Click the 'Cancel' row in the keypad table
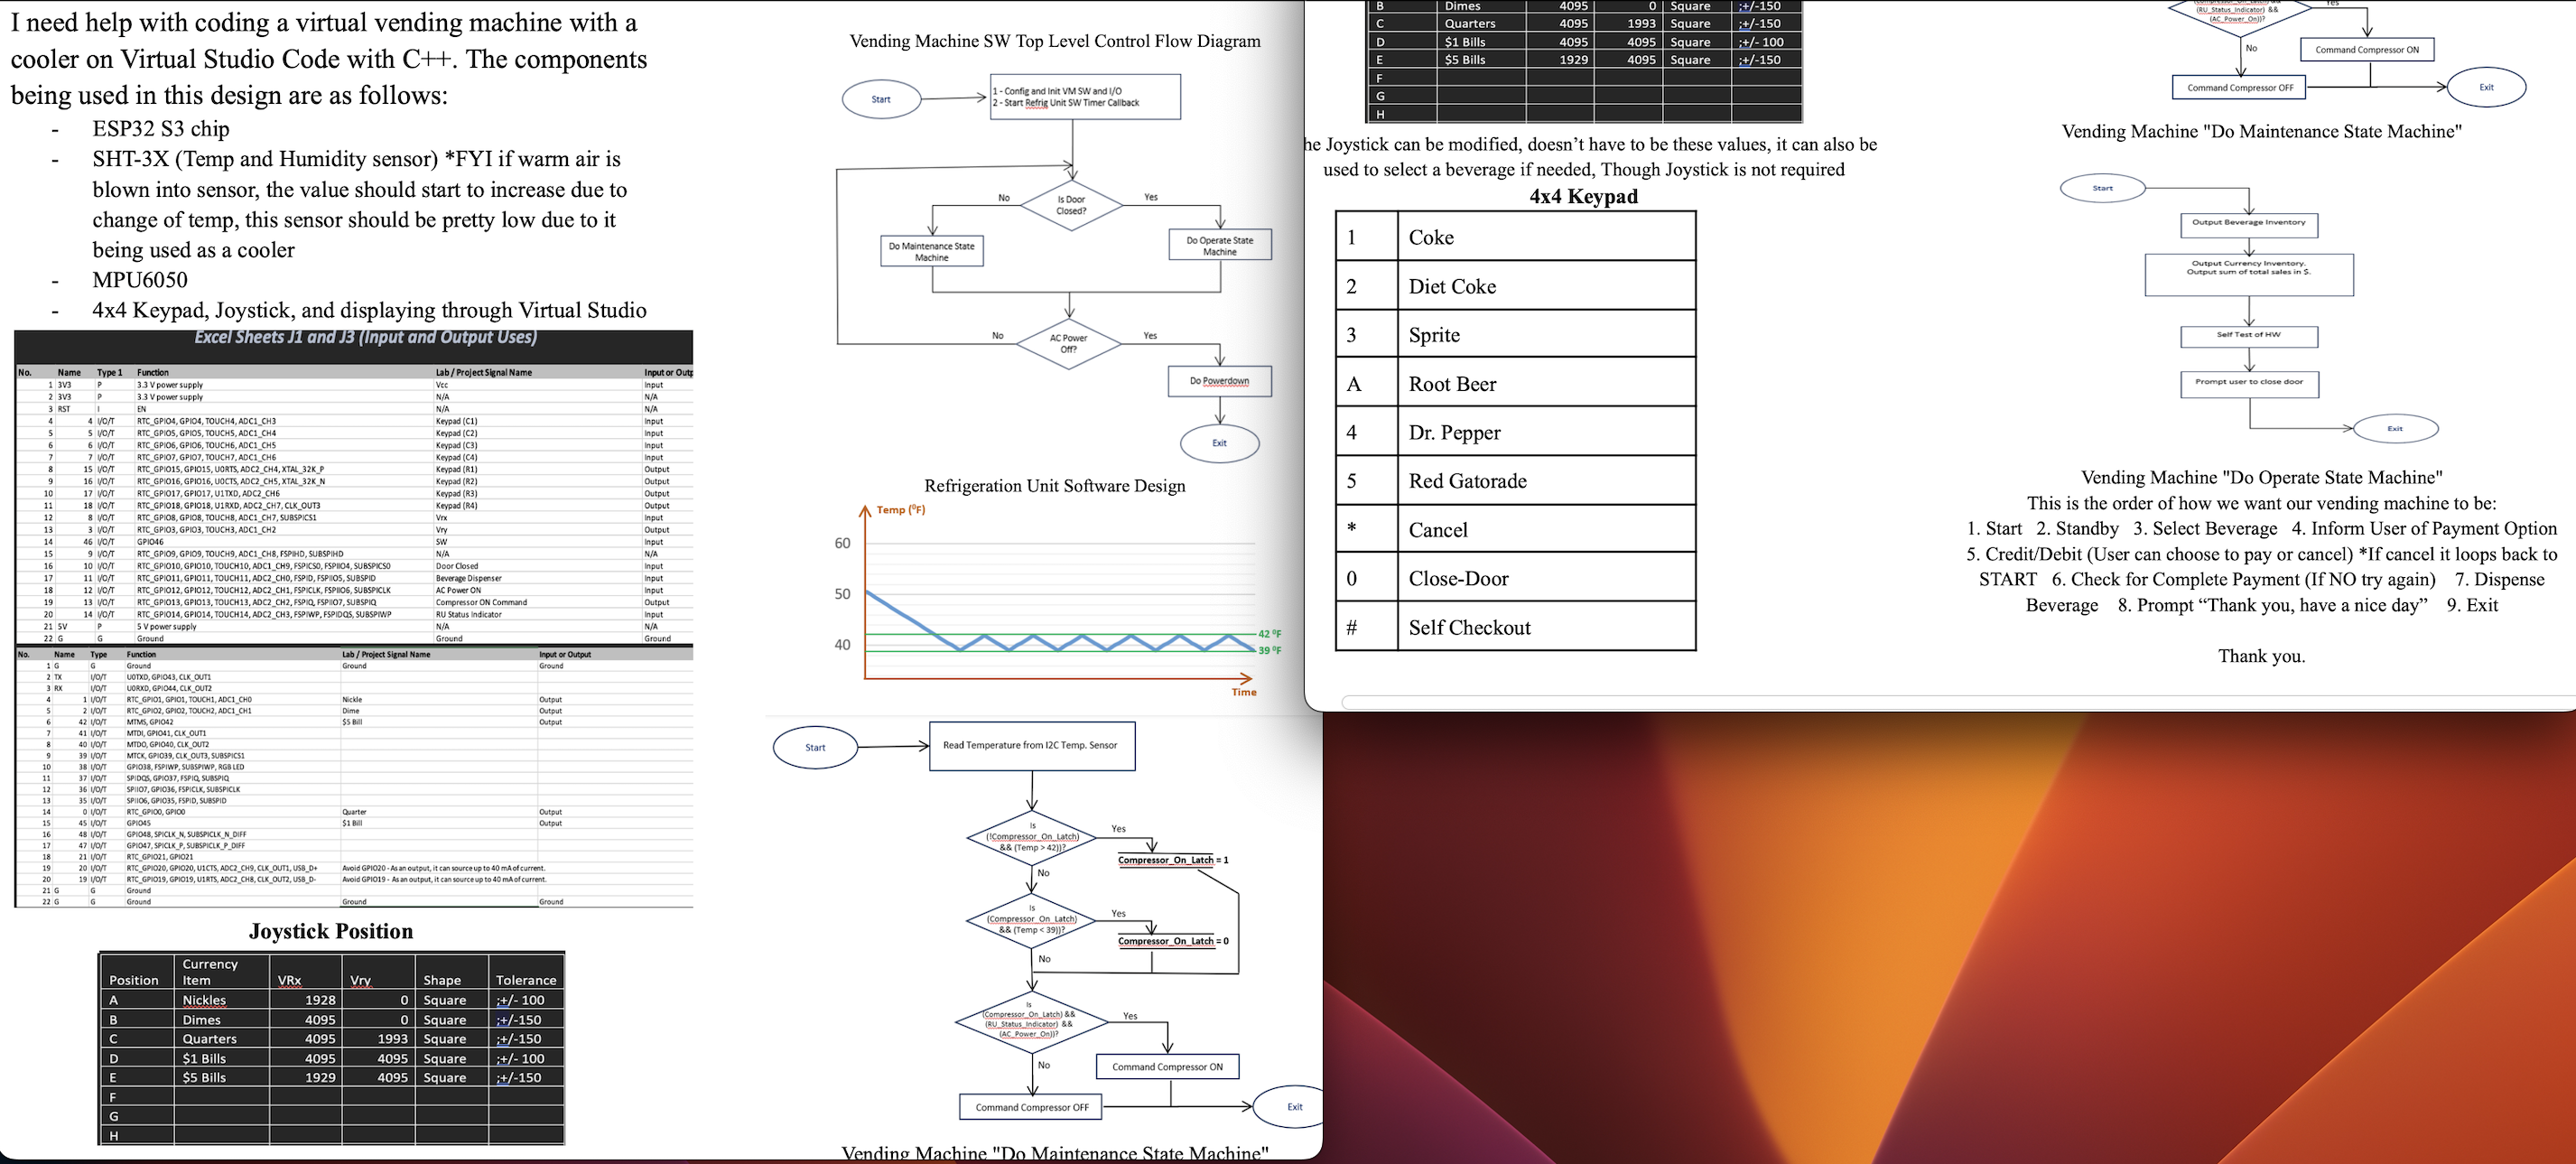 pos(1545,530)
